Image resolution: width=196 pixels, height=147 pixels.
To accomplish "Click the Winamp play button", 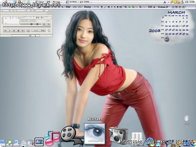I will tap(9, 31).
